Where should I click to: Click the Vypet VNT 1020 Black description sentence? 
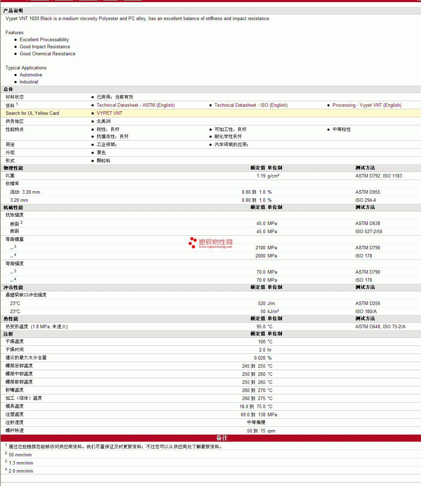click(138, 18)
